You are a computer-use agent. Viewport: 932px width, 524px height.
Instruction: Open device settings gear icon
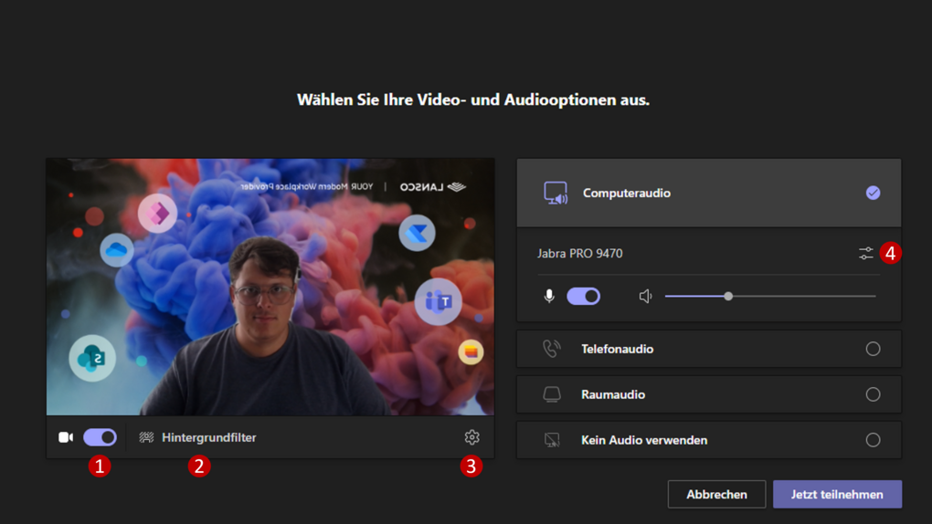click(472, 437)
